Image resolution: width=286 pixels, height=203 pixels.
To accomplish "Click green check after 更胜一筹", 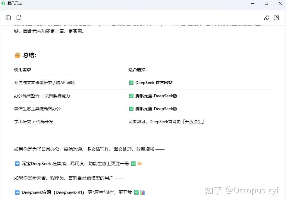I will point(134,164).
